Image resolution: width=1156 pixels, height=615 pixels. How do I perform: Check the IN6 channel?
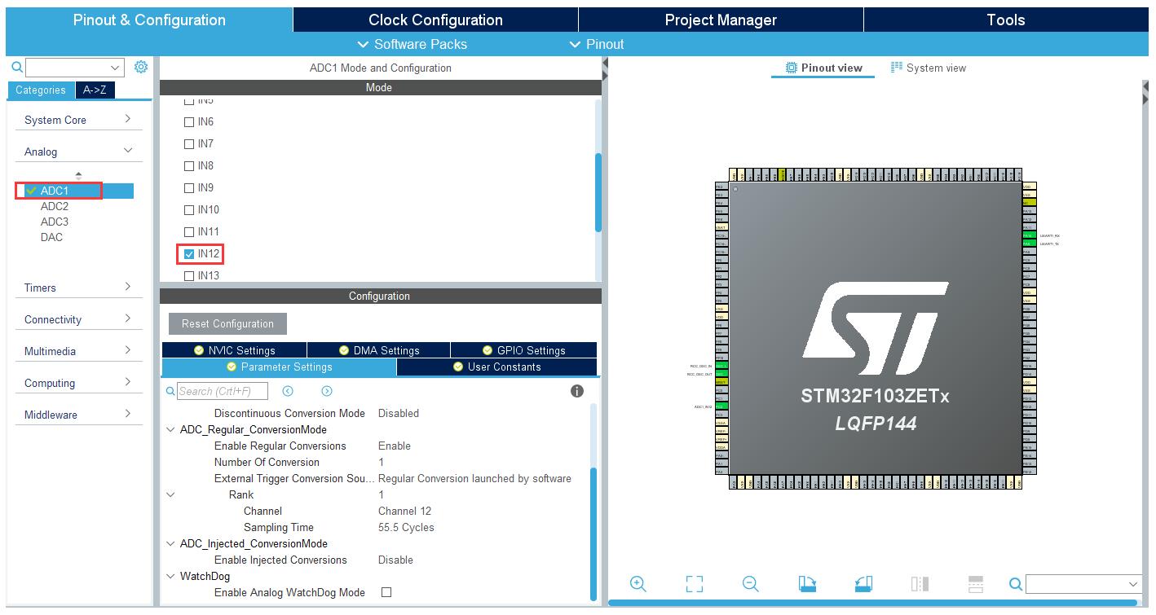(x=189, y=122)
